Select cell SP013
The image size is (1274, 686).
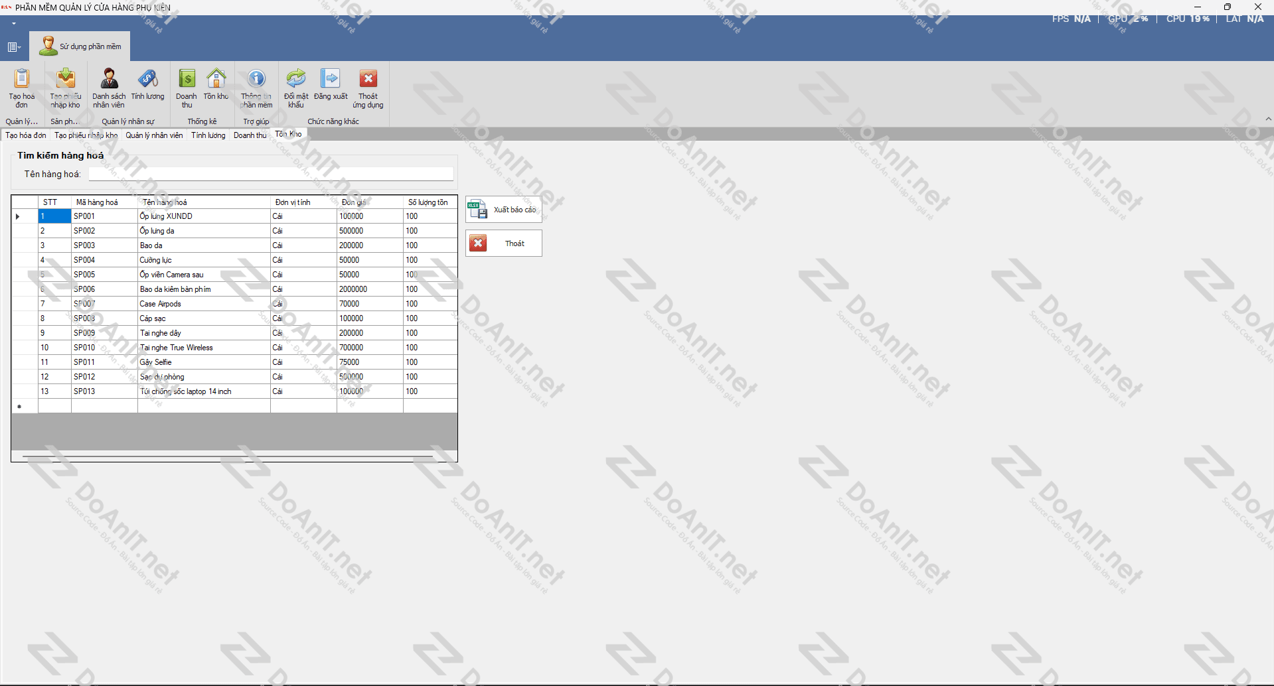pyautogui.click(x=104, y=391)
